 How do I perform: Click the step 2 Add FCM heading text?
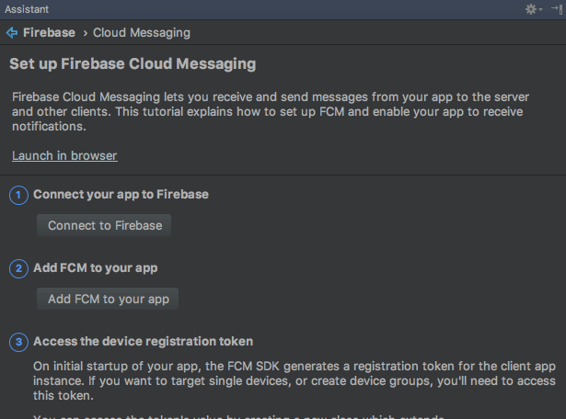96,268
